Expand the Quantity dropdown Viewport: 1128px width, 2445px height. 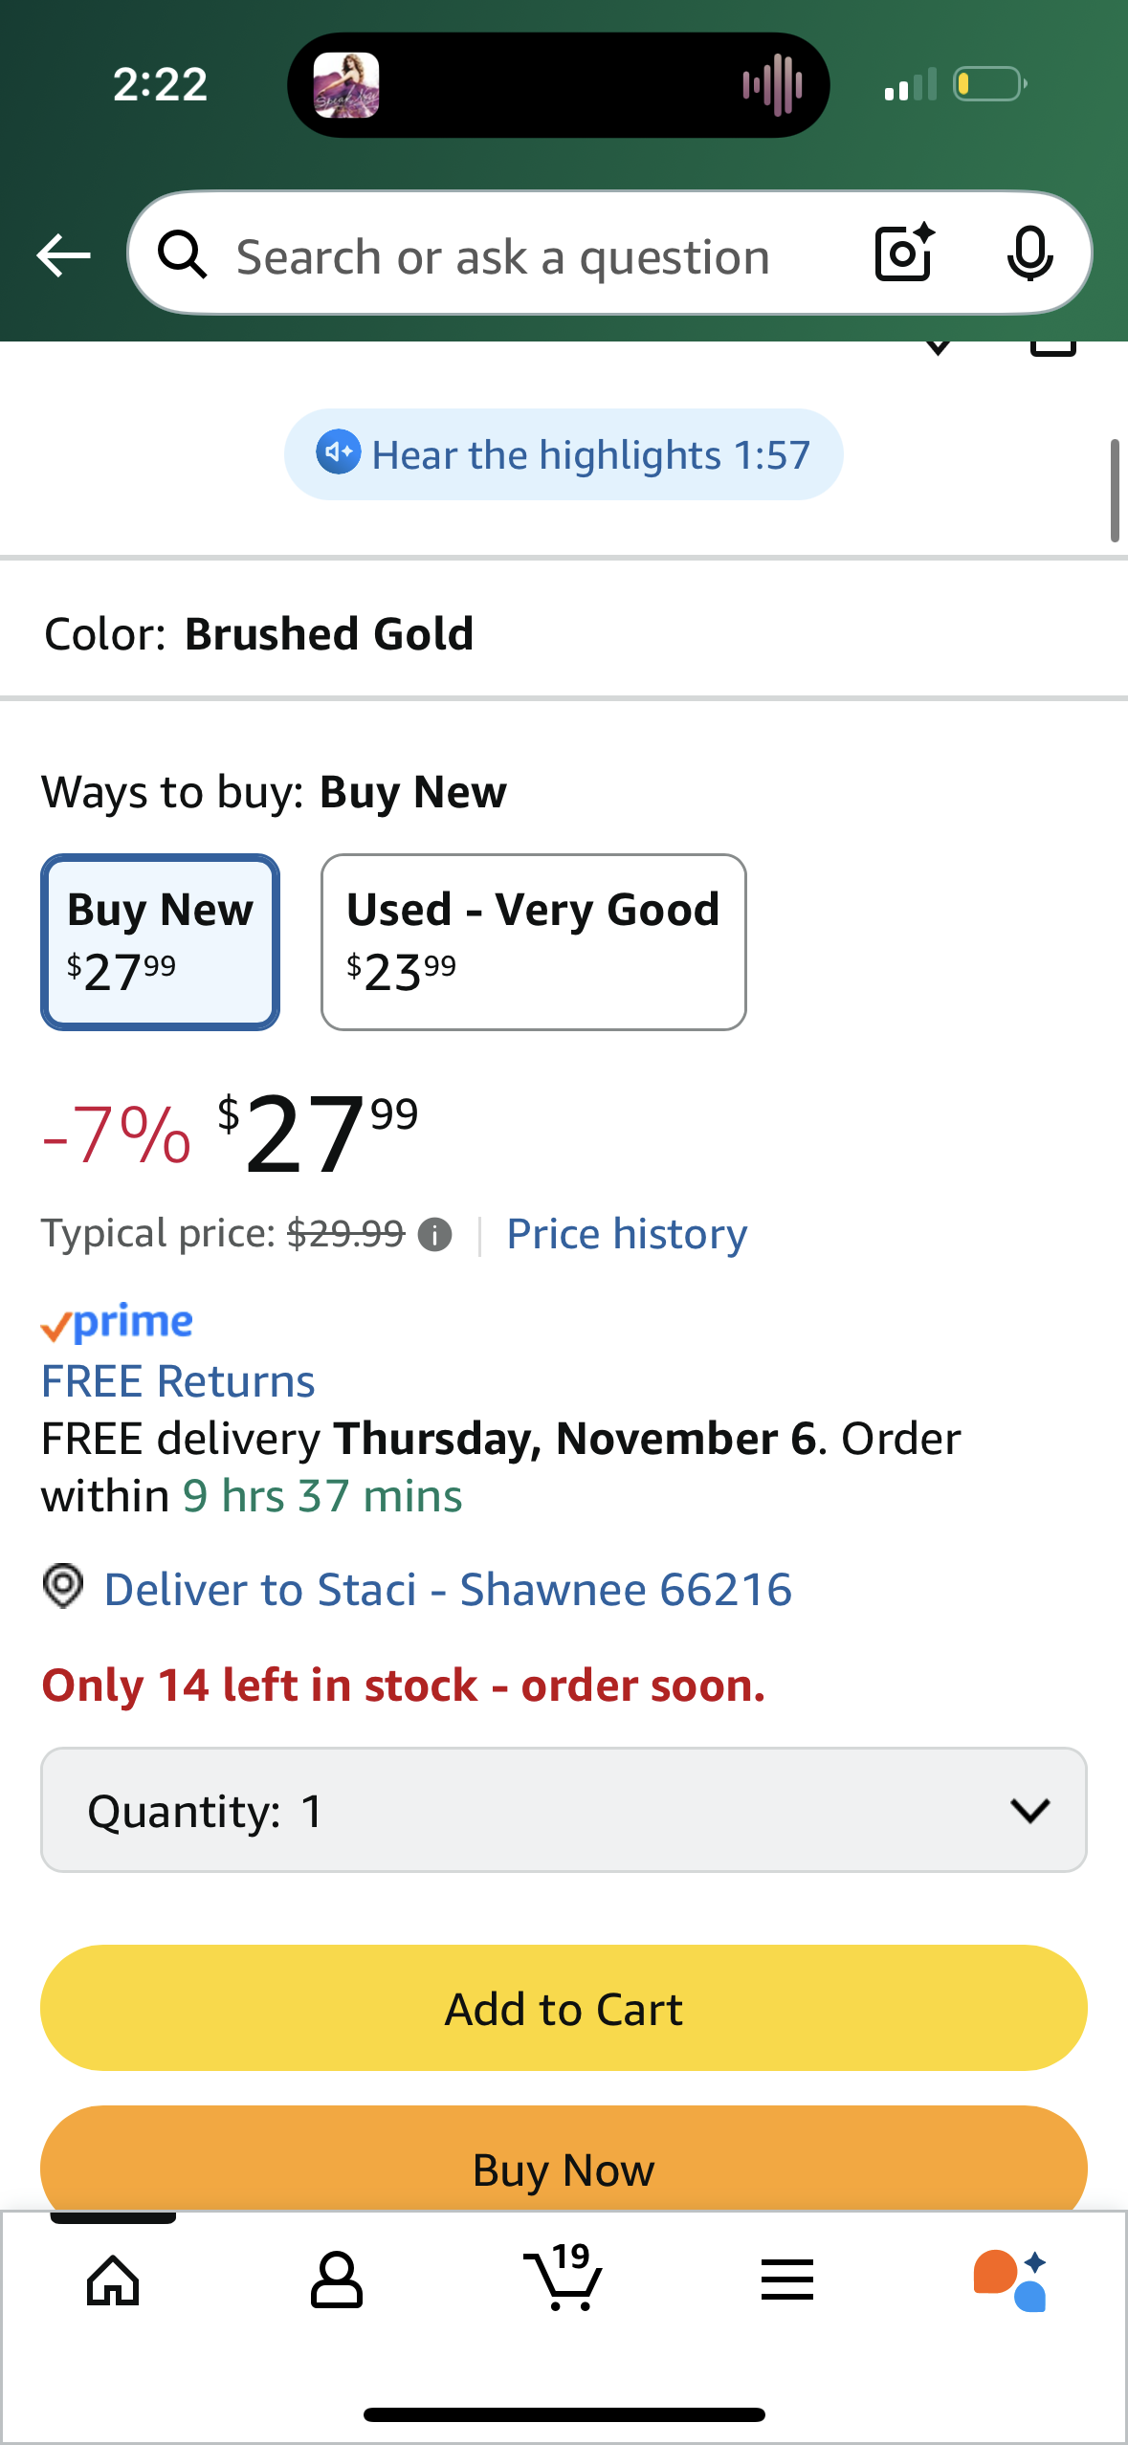point(564,1810)
